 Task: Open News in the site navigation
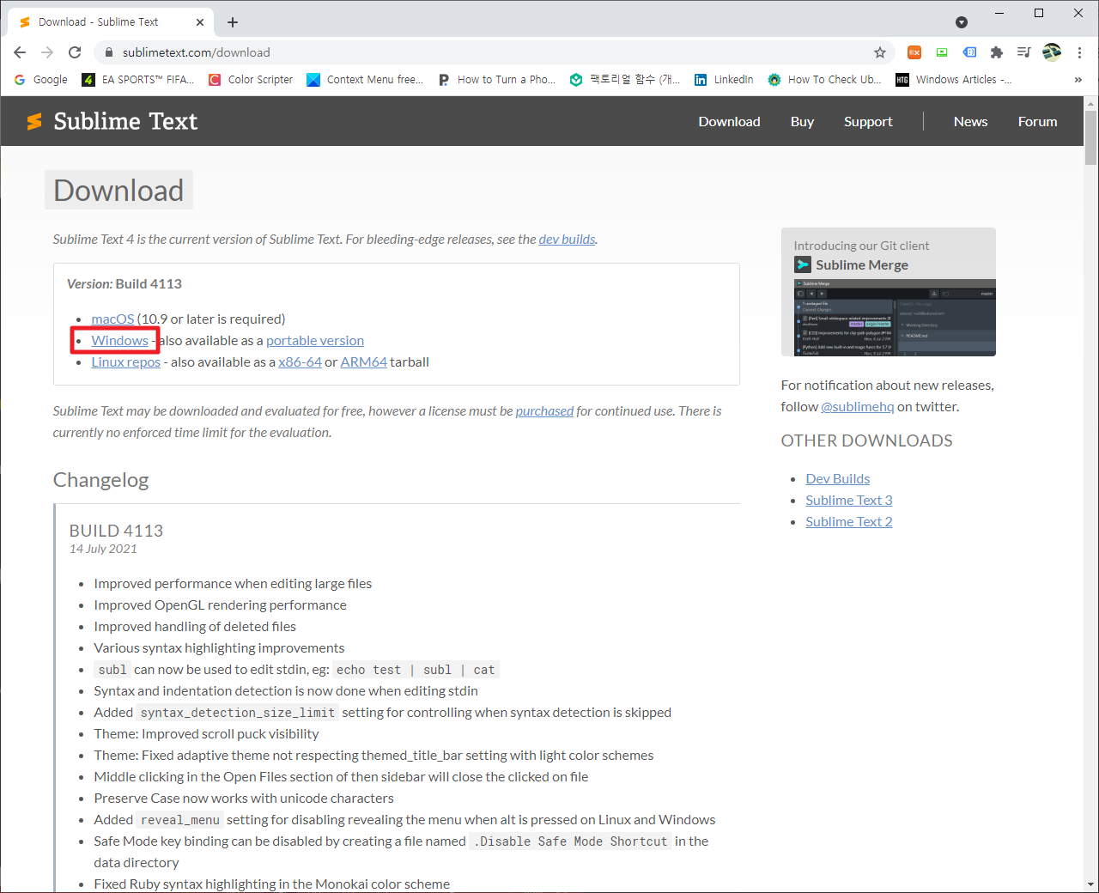click(x=970, y=122)
